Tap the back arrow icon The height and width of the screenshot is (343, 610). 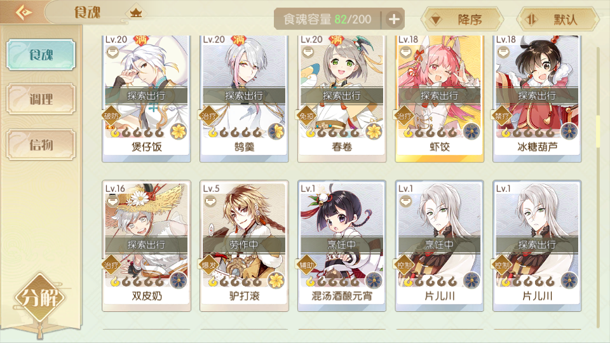coord(24,13)
